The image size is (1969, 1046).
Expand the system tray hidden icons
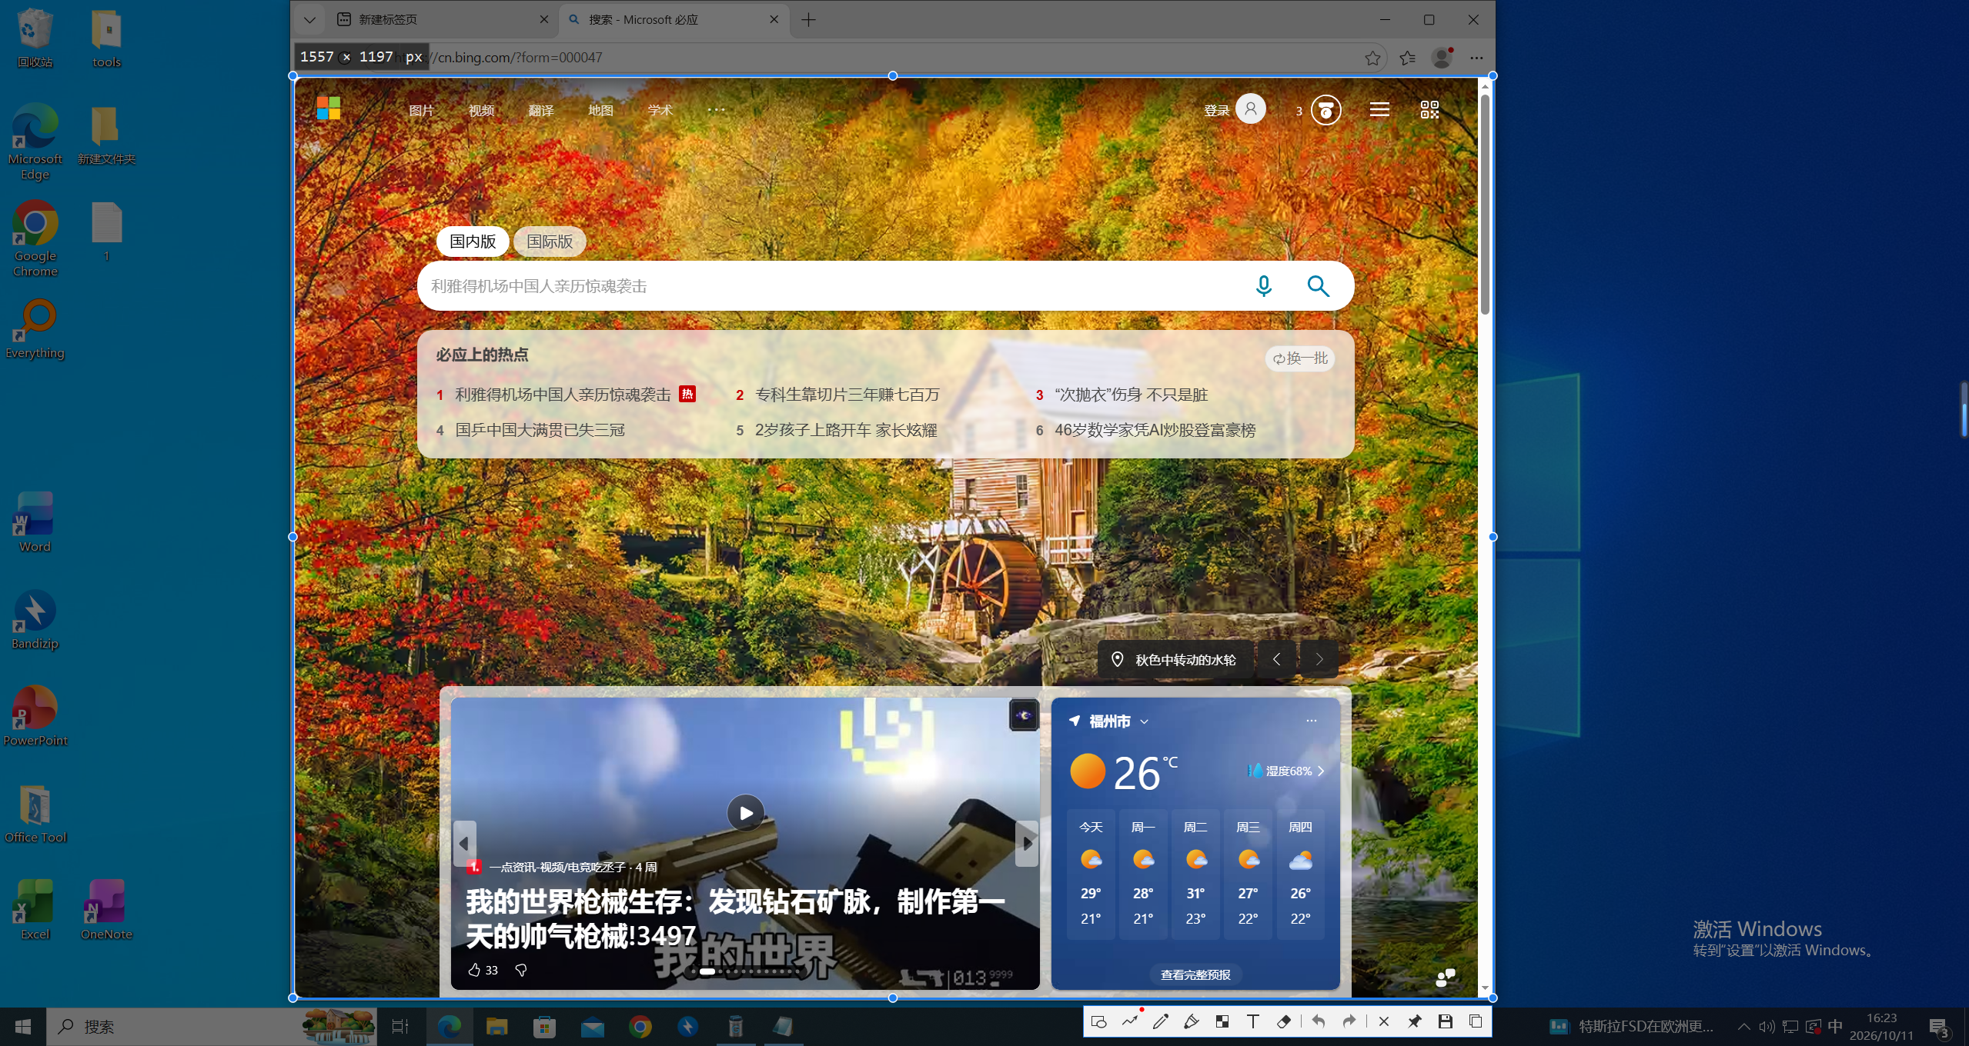(1744, 1027)
